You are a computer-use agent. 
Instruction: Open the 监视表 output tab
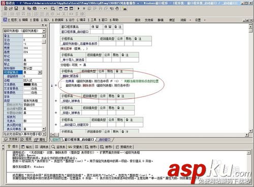(58, 147)
